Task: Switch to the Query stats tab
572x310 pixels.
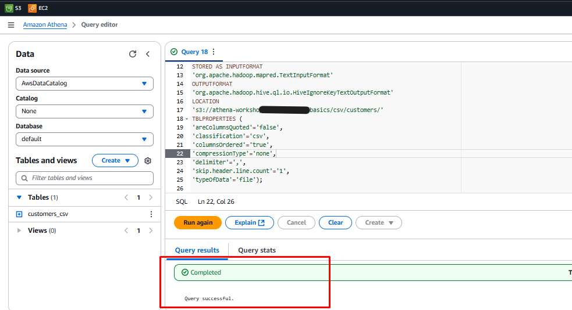Action: pos(257,250)
